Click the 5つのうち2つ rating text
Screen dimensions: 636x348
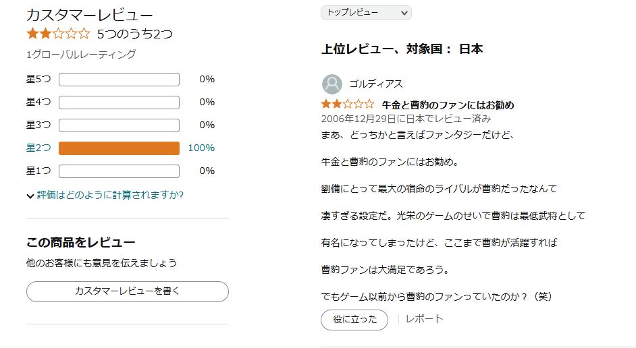point(135,34)
